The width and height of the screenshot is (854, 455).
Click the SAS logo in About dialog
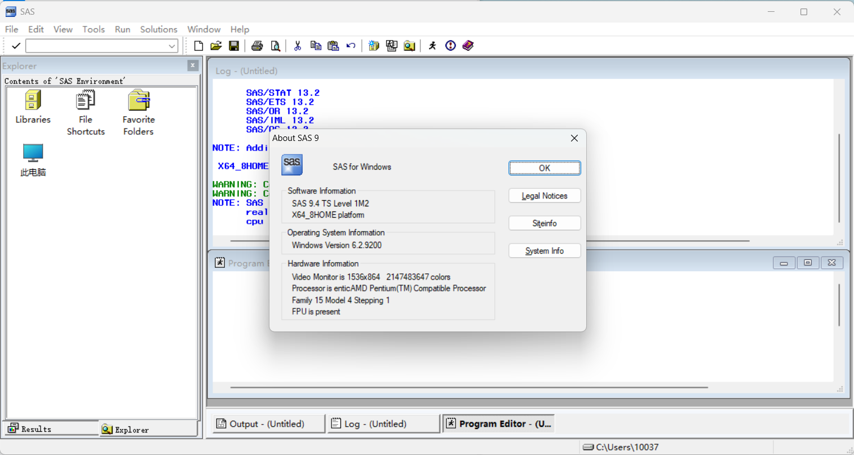point(292,165)
